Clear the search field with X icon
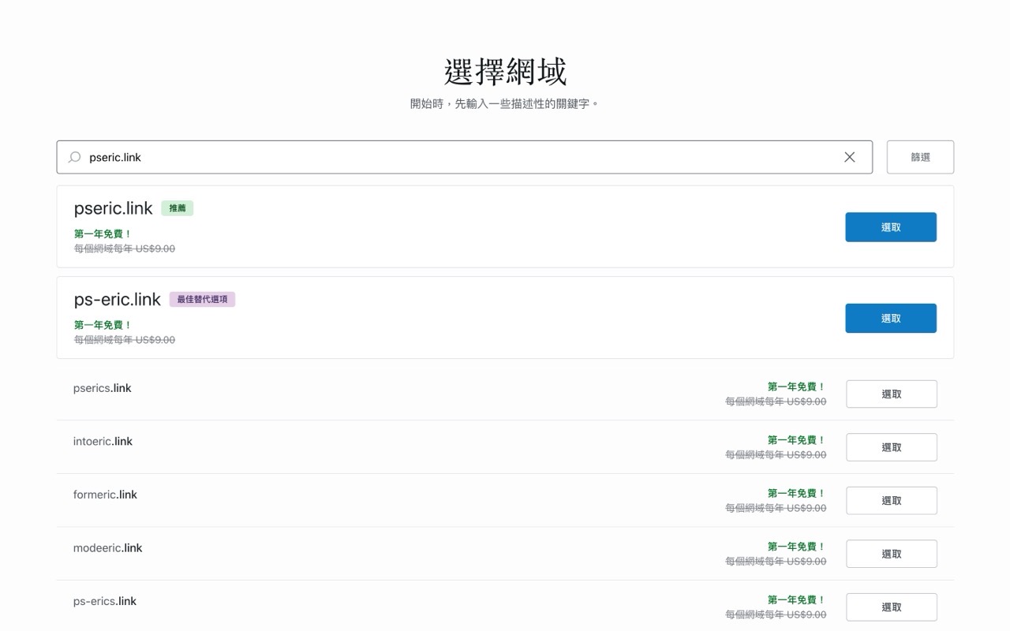Image resolution: width=1010 pixels, height=631 pixels. tap(850, 157)
